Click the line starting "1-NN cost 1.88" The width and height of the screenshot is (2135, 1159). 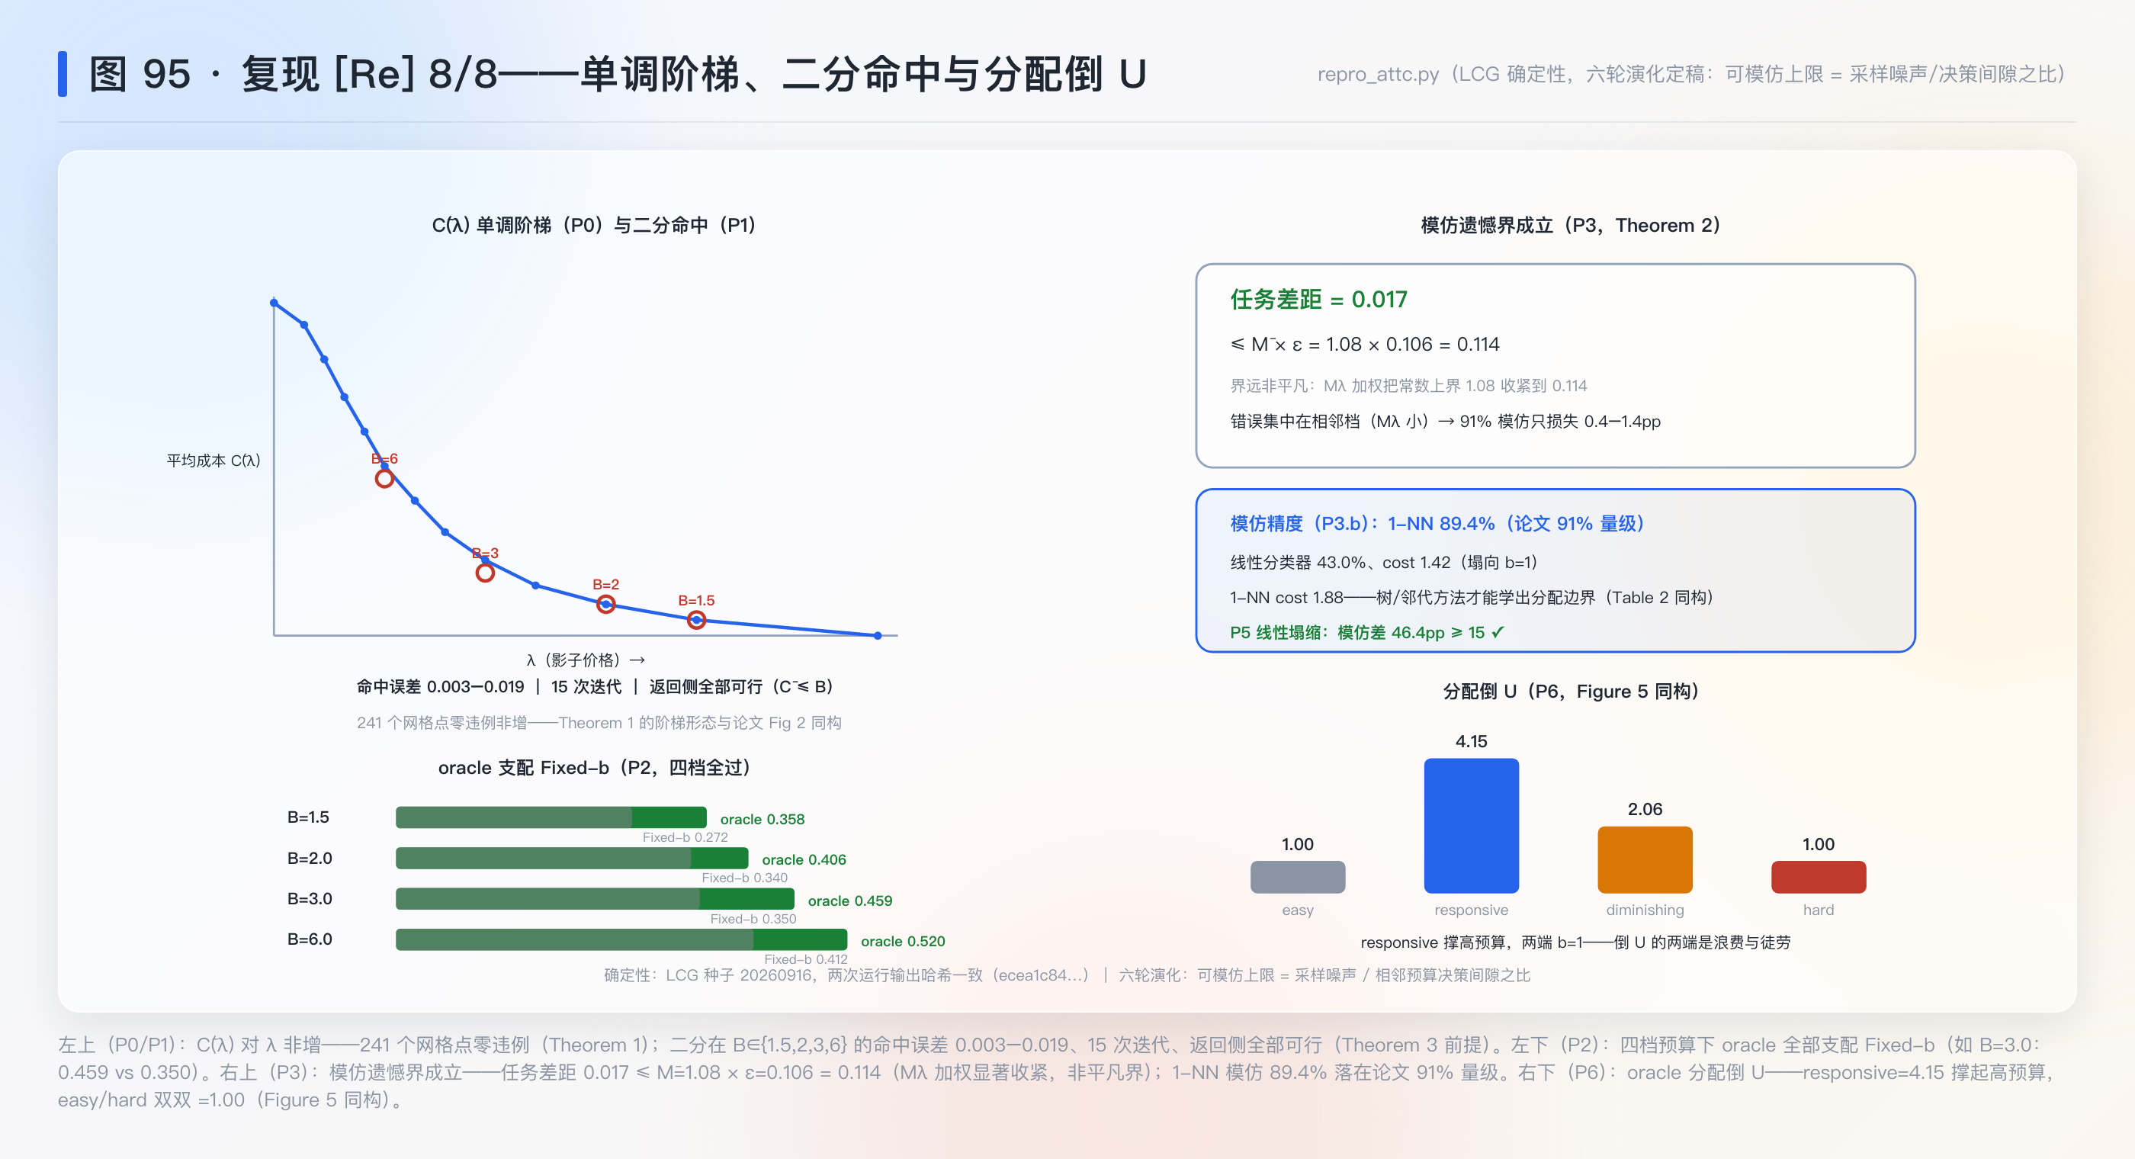pyautogui.click(x=1471, y=597)
